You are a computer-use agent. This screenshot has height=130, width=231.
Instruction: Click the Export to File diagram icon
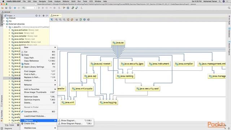[x=80, y=19]
